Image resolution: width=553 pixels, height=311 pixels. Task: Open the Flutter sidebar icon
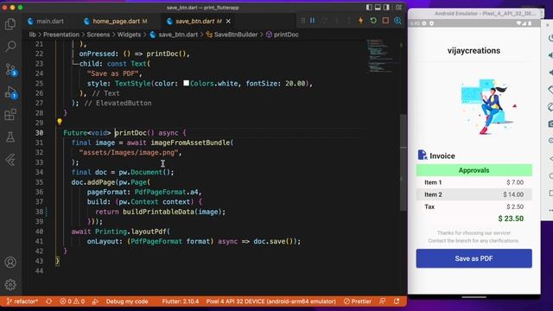tap(10, 160)
